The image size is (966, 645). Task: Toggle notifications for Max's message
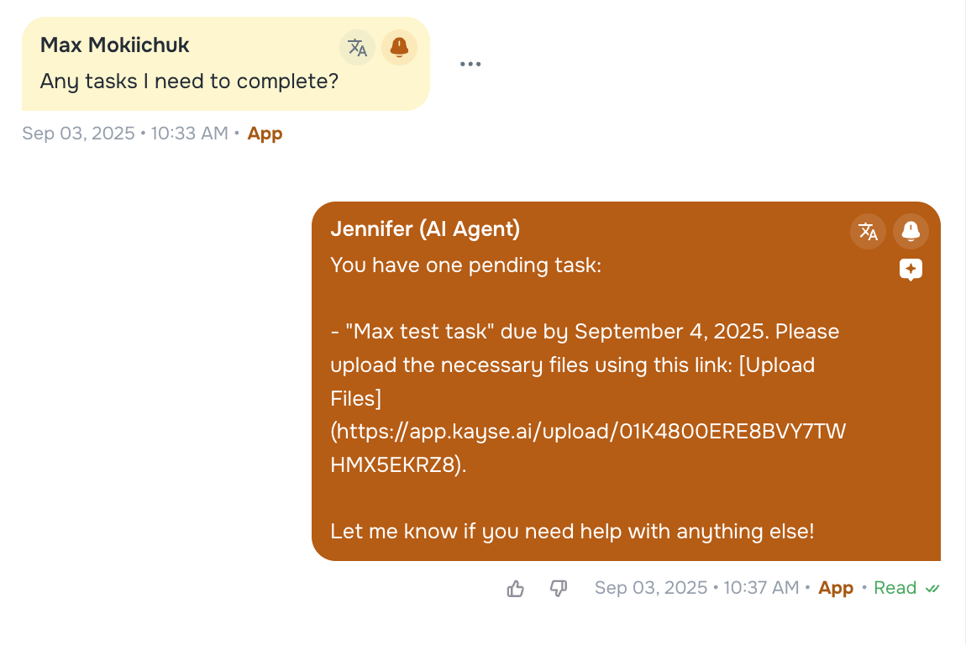tap(399, 47)
